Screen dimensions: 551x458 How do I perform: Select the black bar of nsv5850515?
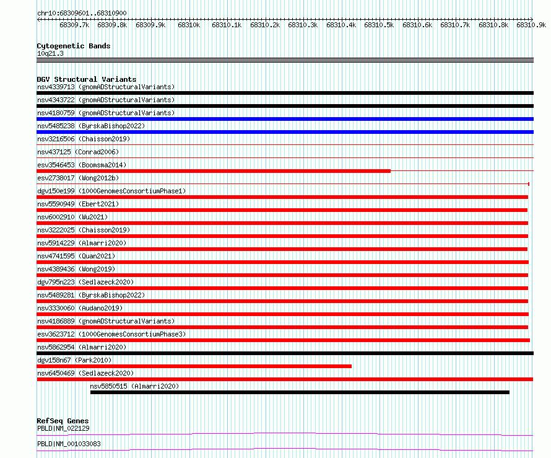(300, 392)
